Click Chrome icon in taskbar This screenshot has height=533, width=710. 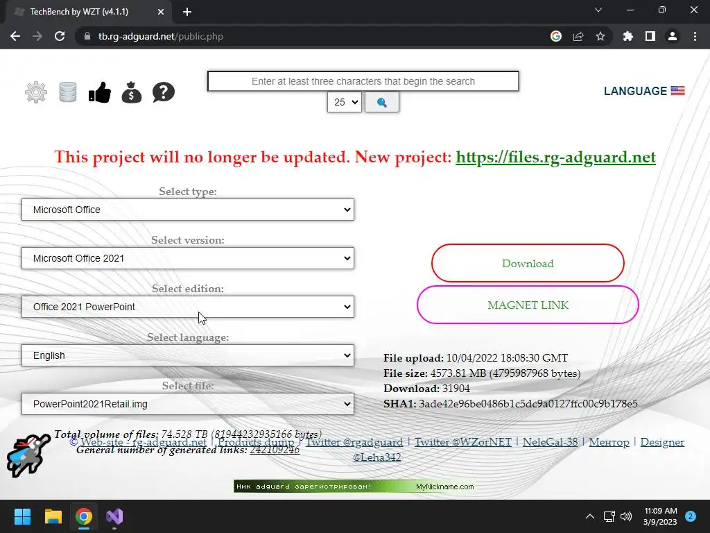84,516
